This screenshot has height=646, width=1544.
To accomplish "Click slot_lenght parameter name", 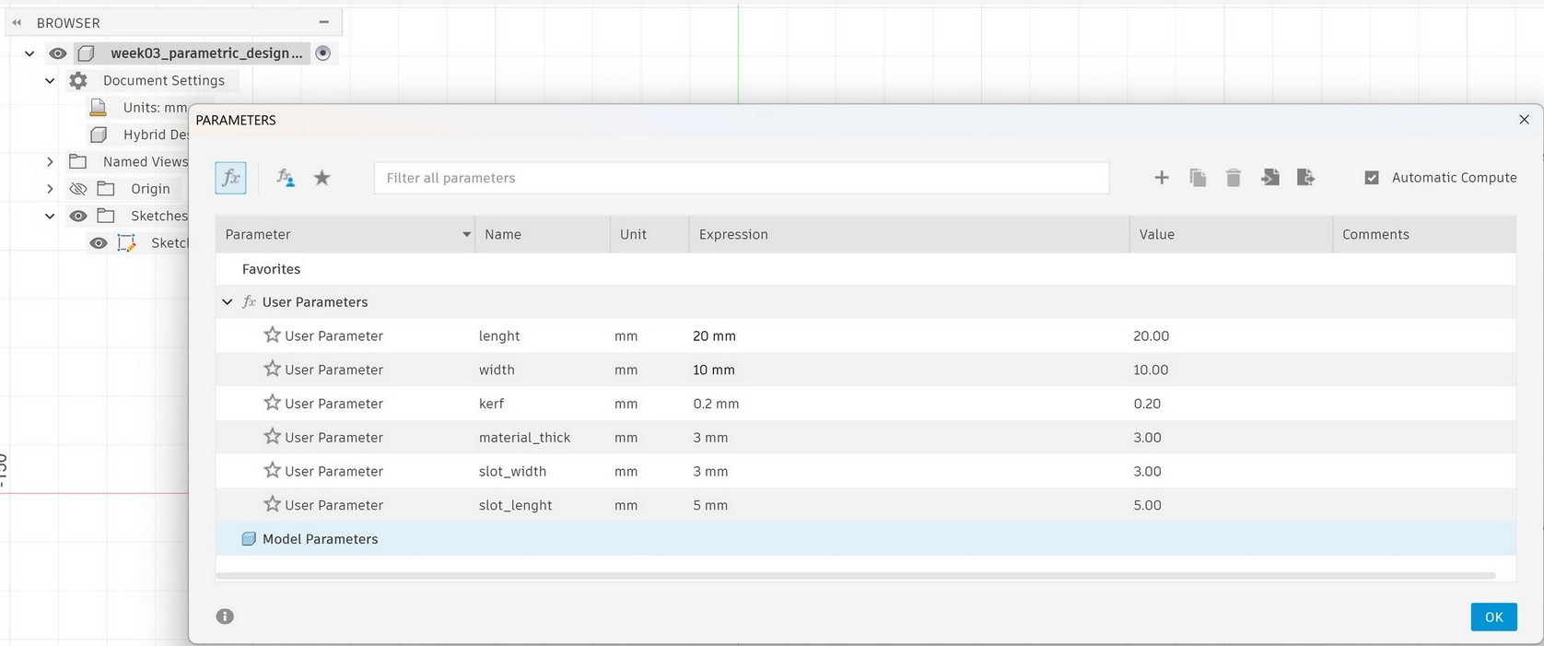I will (x=515, y=506).
